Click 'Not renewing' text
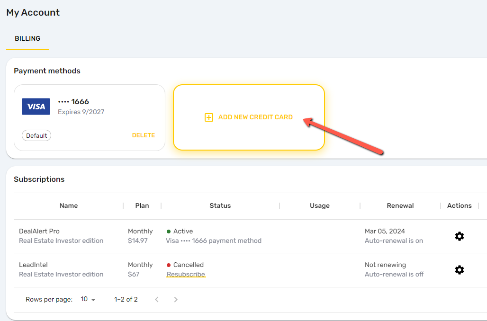The image size is (487, 321). click(x=385, y=265)
